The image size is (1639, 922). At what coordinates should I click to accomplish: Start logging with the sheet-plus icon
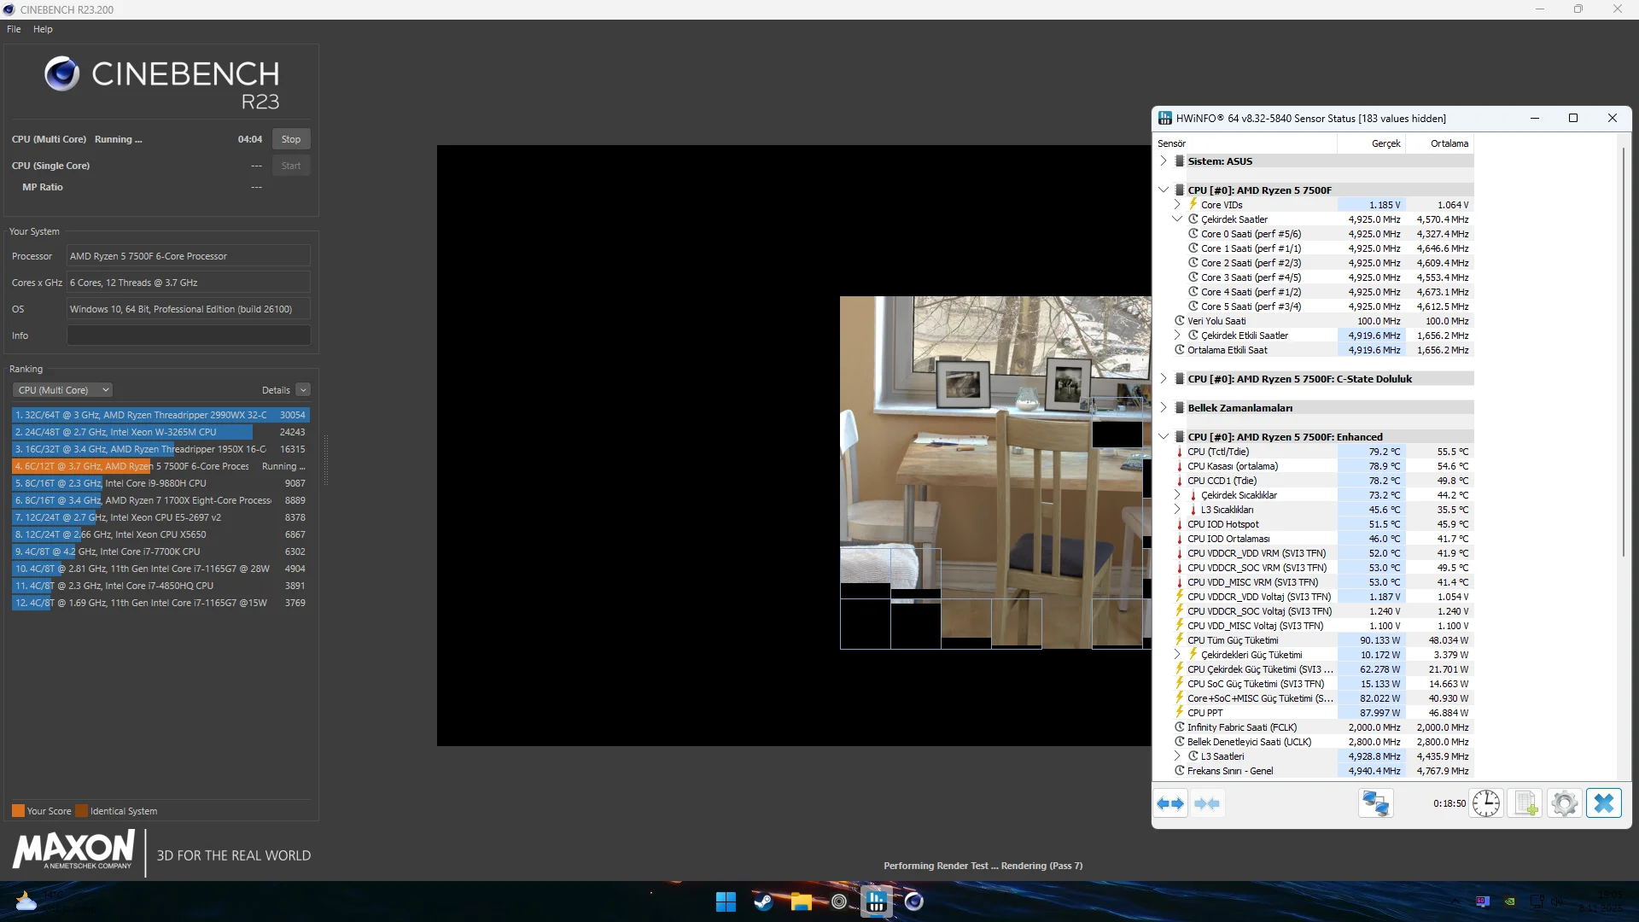tap(1525, 803)
